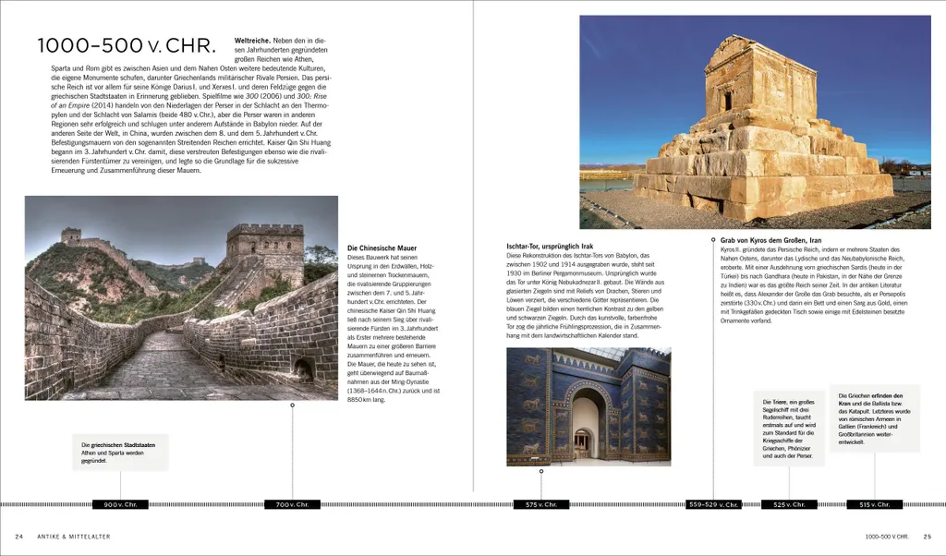Click the line ending with 'Kaiser Qin Shi Huang'
The height and width of the screenshot is (556, 946).
coord(190,142)
